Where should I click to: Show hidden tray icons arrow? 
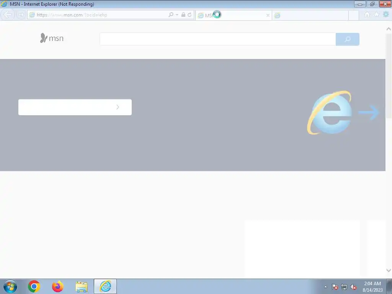pyautogui.click(x=325, y=287)
